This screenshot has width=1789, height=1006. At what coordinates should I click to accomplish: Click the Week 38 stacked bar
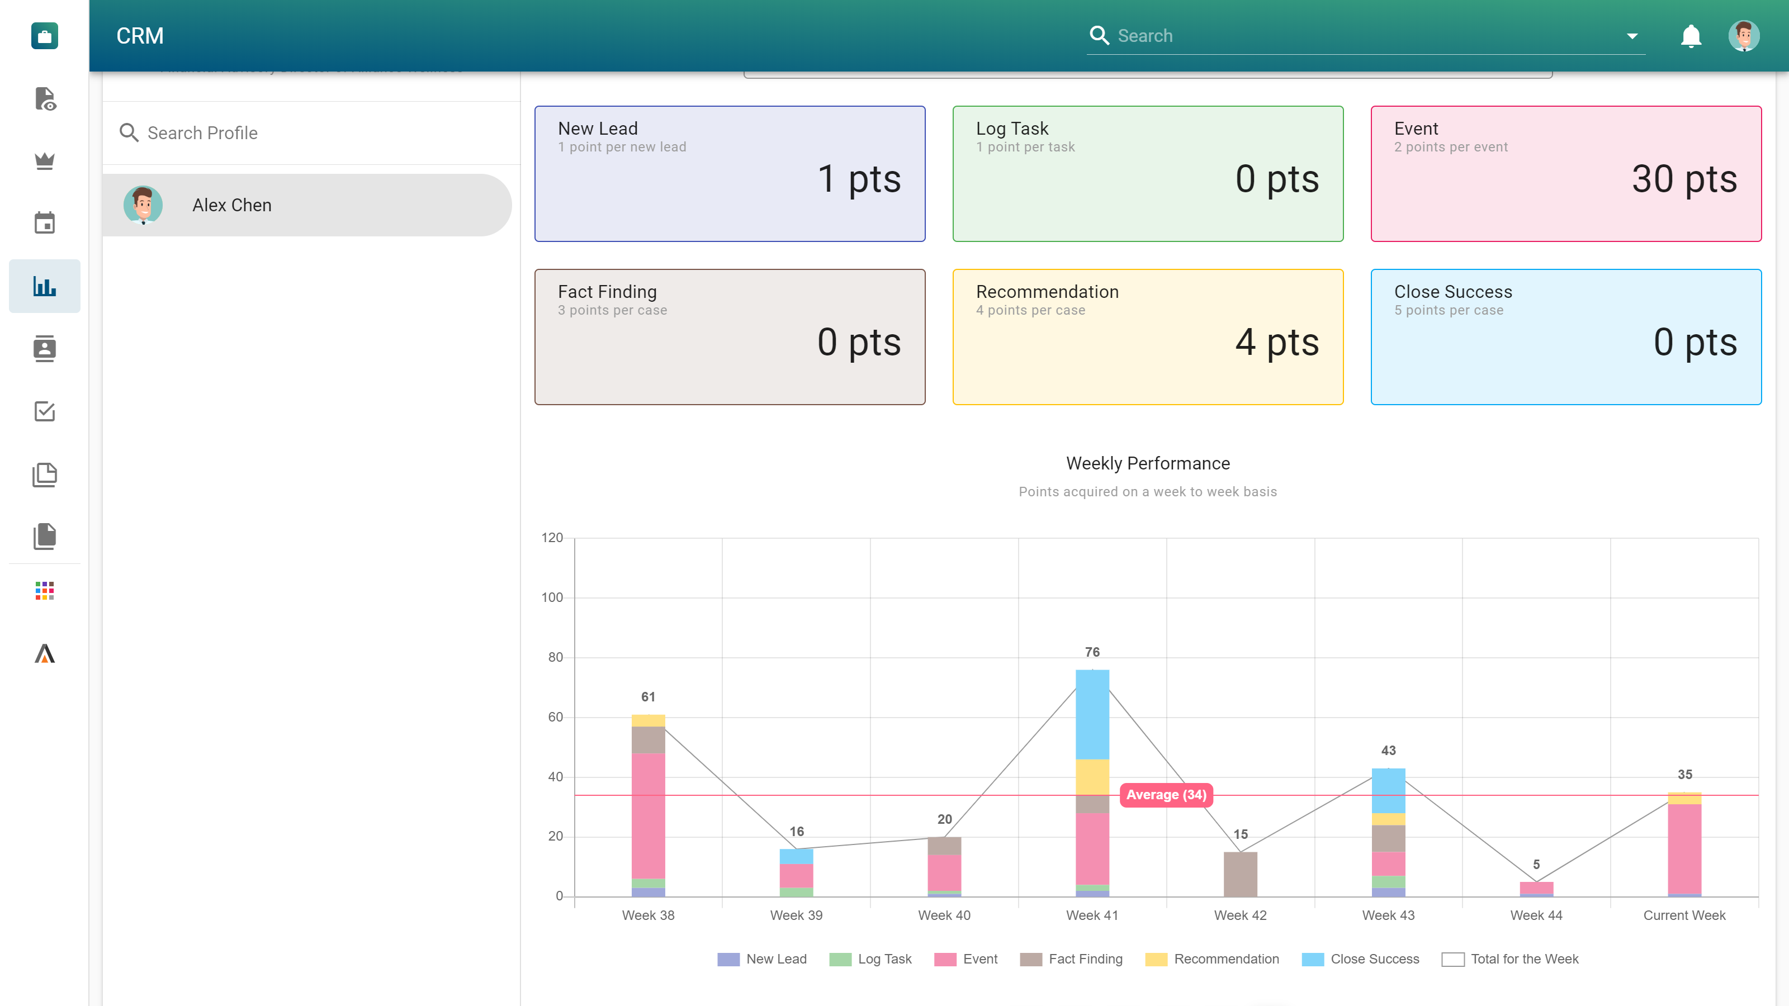click(x=648, y=805)
